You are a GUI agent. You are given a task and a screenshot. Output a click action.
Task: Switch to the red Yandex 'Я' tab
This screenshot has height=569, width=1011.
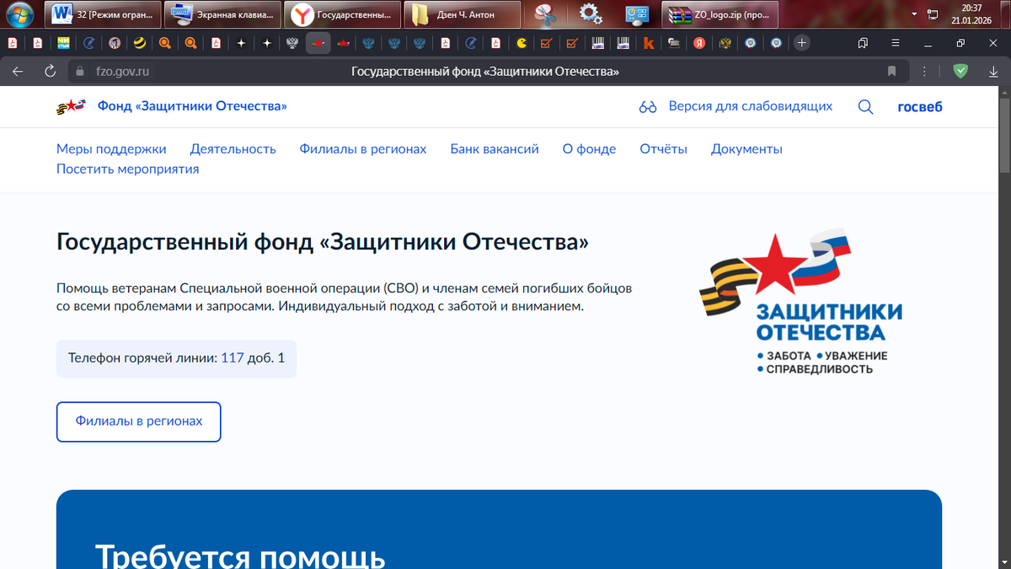point(699,42)
